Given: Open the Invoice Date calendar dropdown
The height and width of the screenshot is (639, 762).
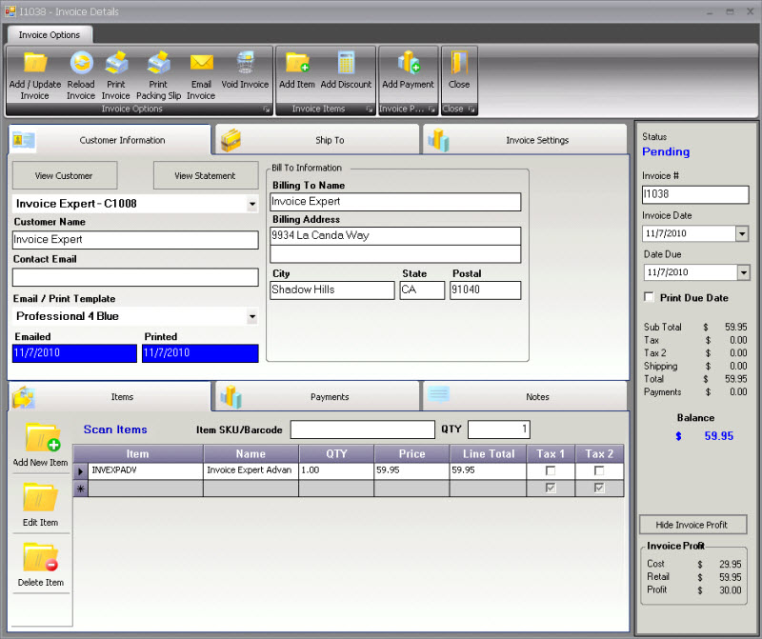Looking at the screenshot, I should 742,233.
